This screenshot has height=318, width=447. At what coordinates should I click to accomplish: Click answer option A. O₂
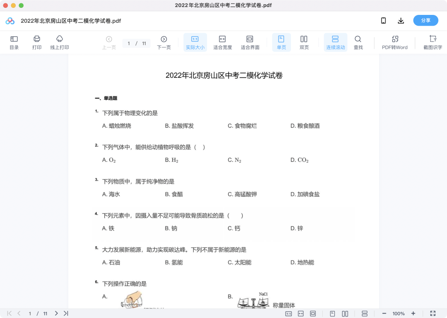tap(109, 160)
